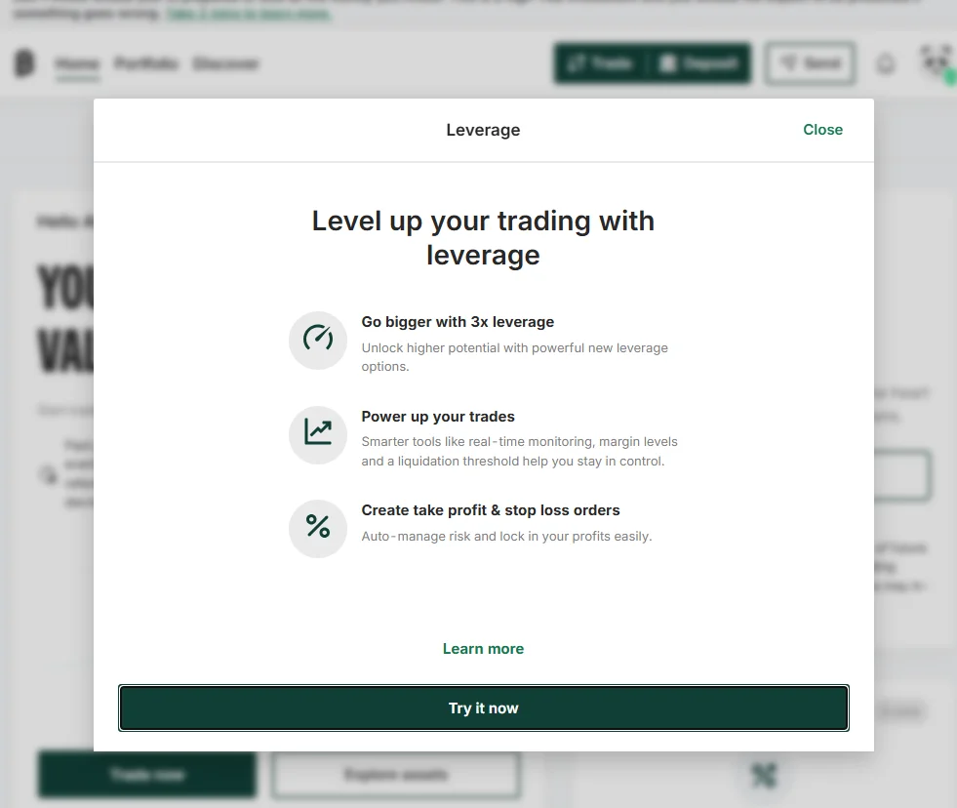The image size is (957, 808).
Task: Open the profile avatar menu
Action: [x=935, y=61]
